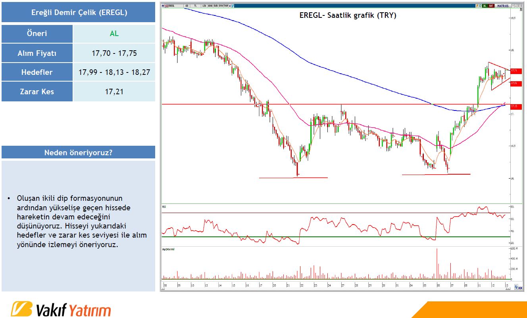Click the chart window close button
The image size is (527, 318).
tap(521, 6)
